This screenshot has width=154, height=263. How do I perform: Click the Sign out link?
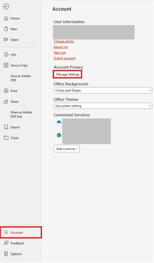click(x=60, y=53)
